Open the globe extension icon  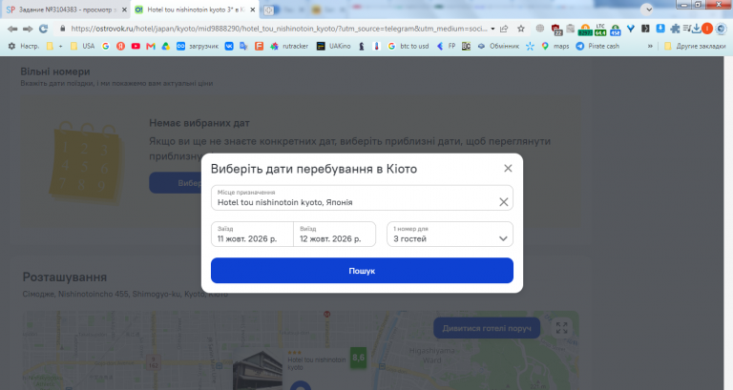[540, 29]
